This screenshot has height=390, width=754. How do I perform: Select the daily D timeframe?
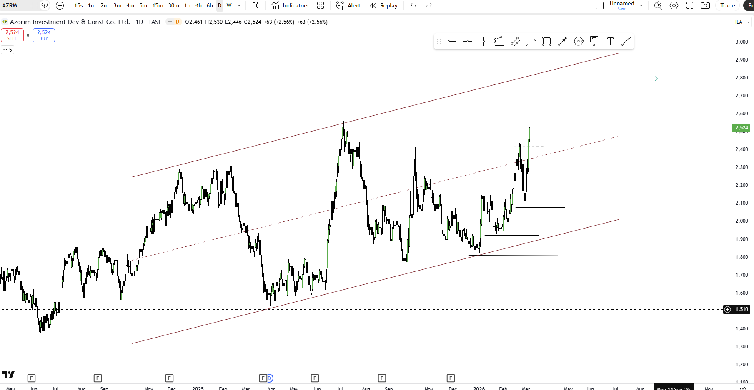coord(220,5)
